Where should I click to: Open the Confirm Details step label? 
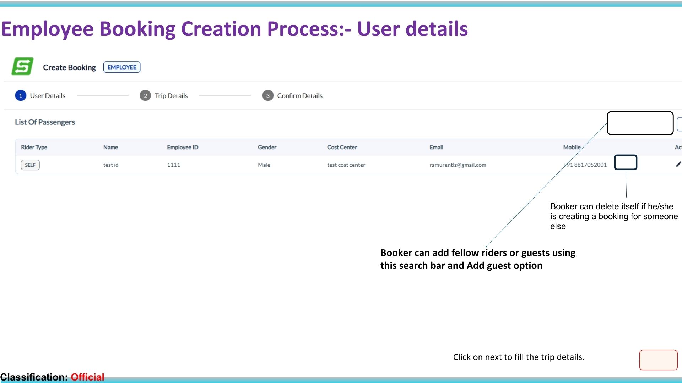click(300, 96)
